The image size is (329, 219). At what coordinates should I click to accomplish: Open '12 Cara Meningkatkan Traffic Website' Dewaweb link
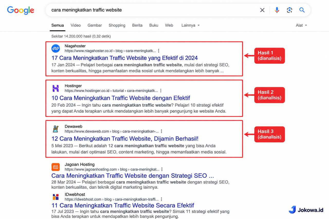(125, 139)
